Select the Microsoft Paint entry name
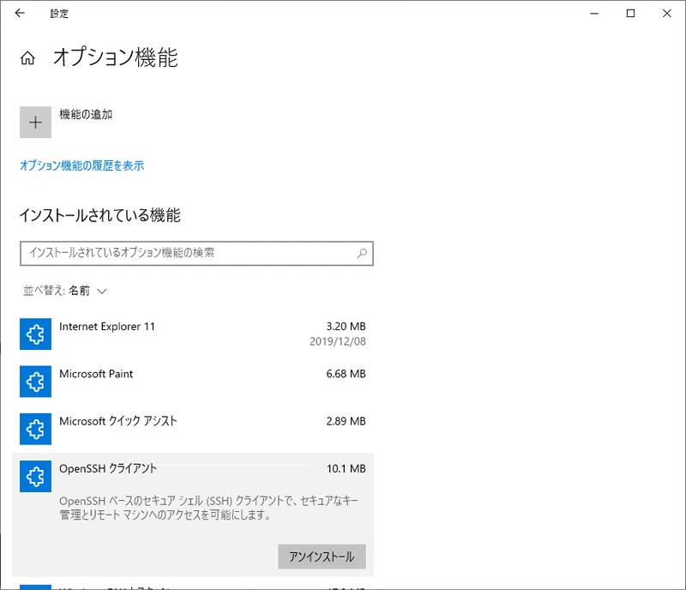This screenshot has height=590, width=686. coord(96,374)
